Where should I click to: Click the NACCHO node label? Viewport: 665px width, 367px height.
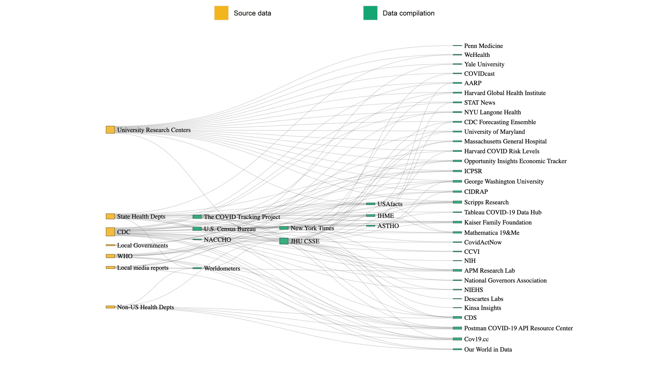[x=217, y=240]
